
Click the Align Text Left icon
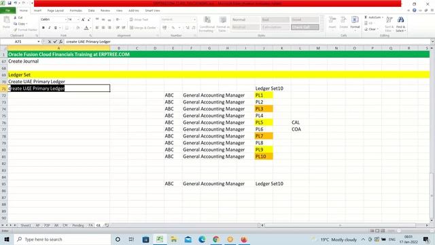coord(97,28)
